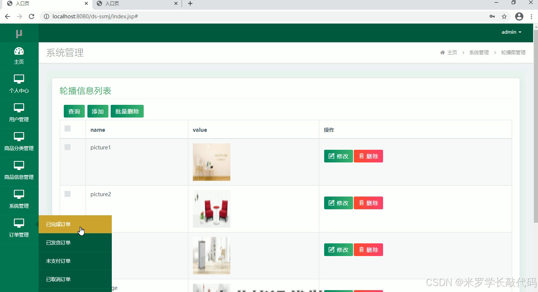Switch to the second 入口页 browser tab
Screen dimensions: 538x292
(x=137, y=4)
